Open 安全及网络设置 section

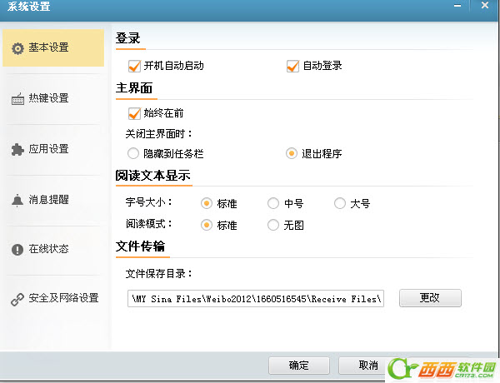pos(53,298)
